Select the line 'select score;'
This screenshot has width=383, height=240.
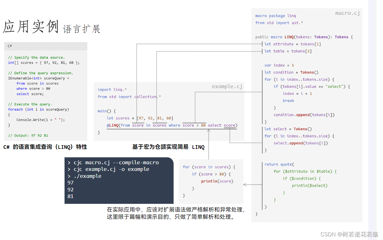pyautogui.click(x=30, y=94)
